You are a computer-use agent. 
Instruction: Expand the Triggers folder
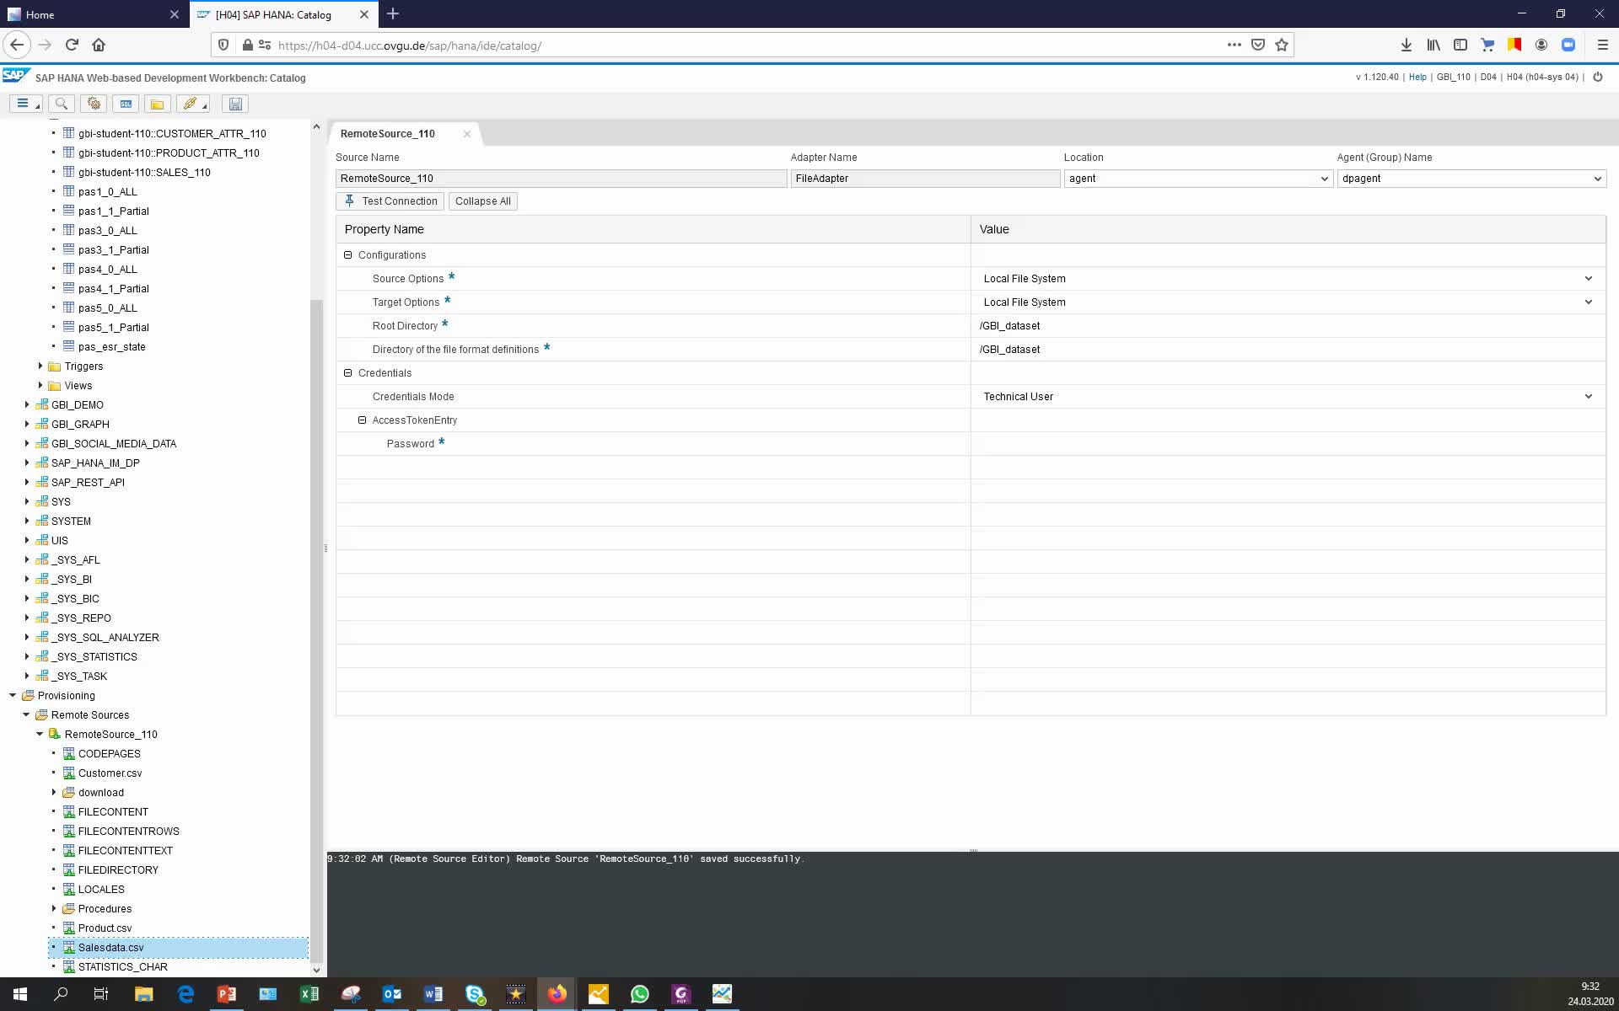(40, 366)
